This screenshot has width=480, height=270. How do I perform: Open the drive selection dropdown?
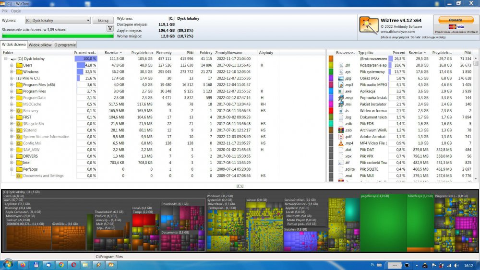(x=87, y=21)
